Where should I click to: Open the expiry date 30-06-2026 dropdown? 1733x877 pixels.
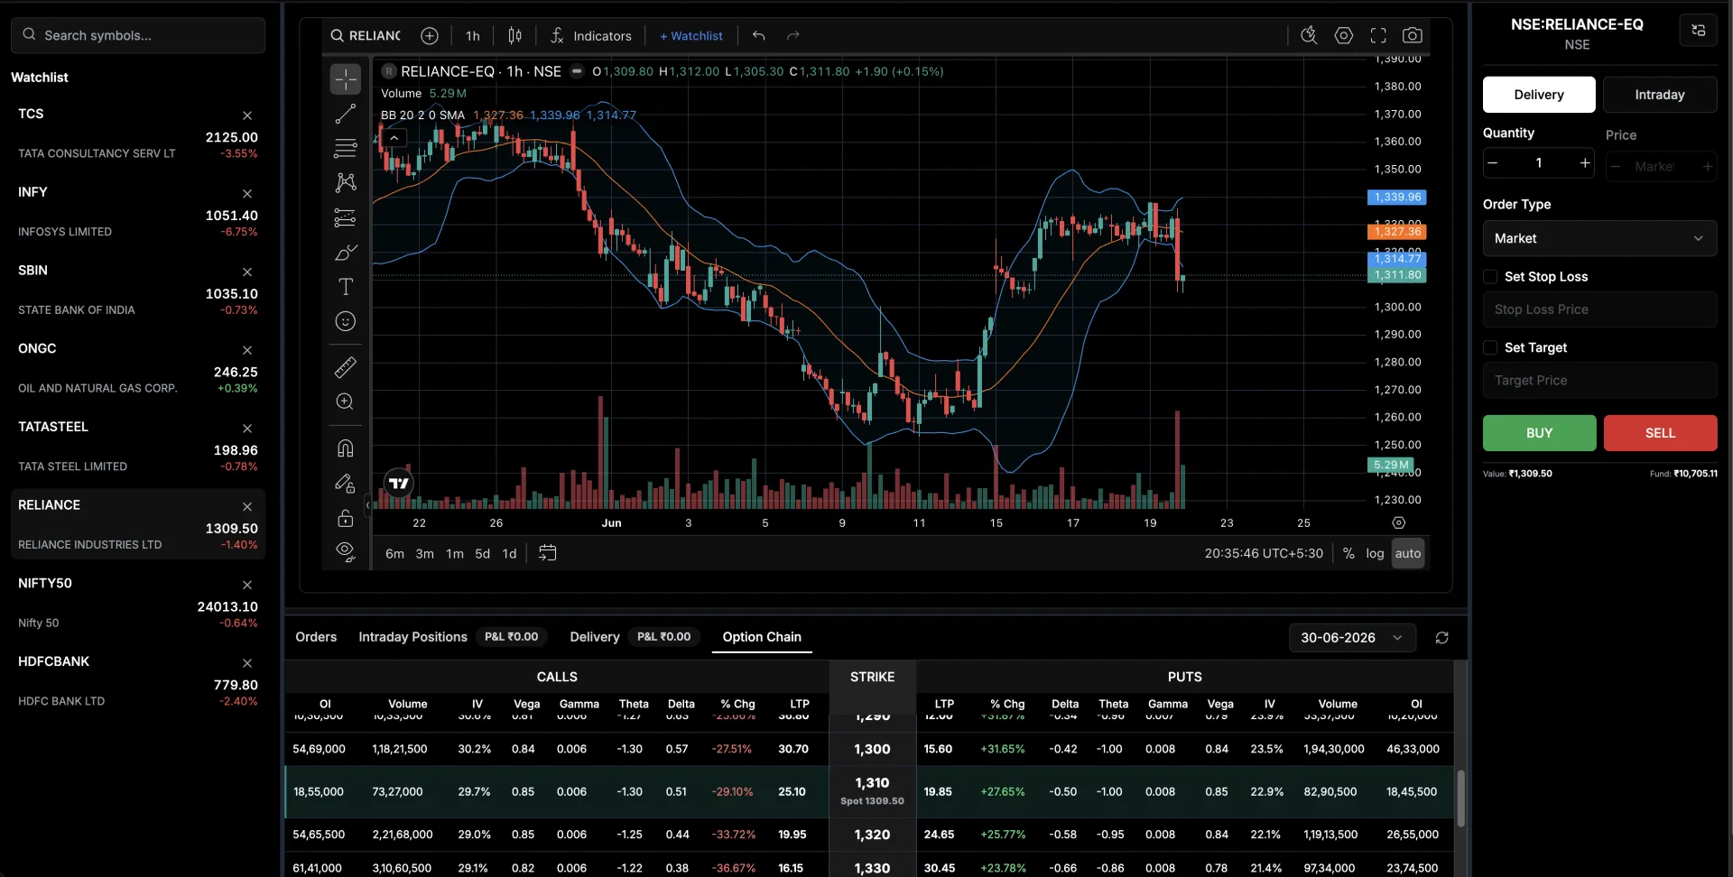[1352, 638]
